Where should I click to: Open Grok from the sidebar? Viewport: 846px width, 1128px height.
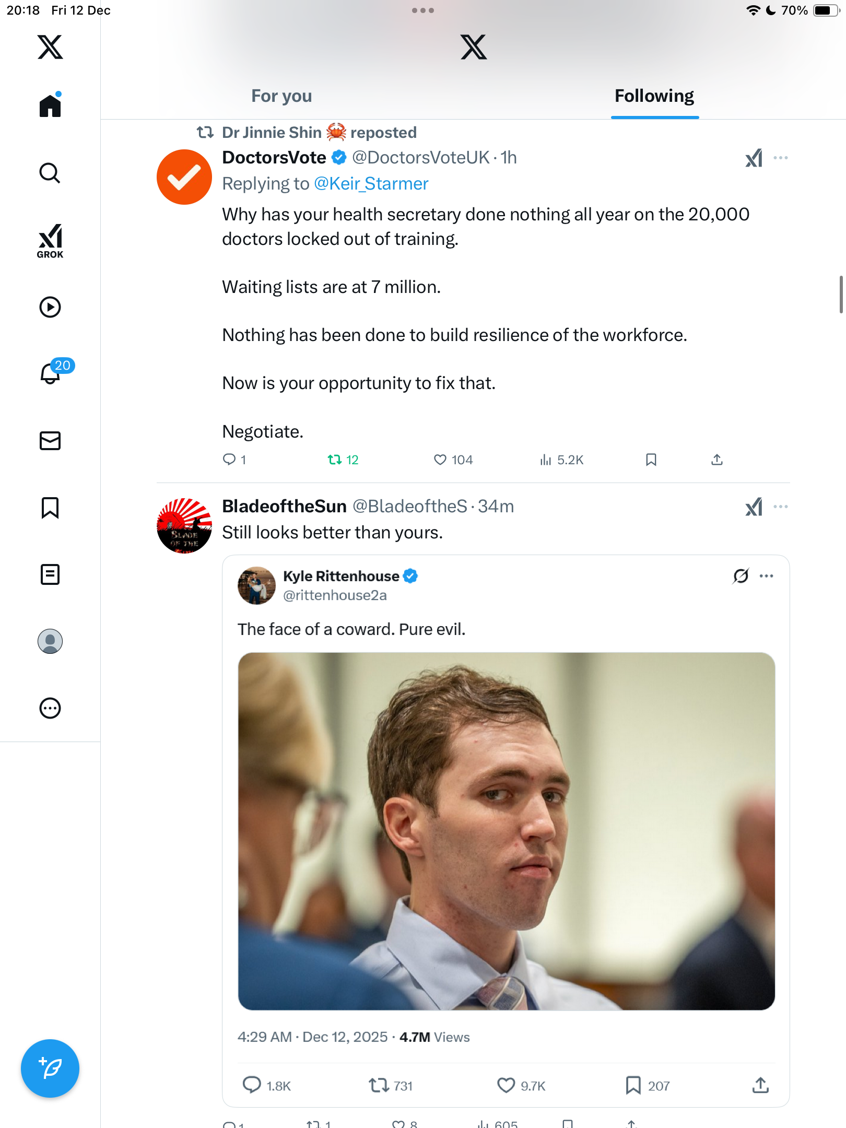(50, 241)
